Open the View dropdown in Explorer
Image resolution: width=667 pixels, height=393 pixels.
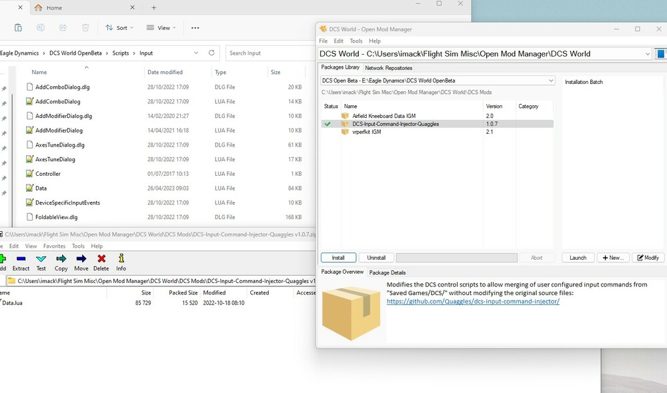[161, 27]
